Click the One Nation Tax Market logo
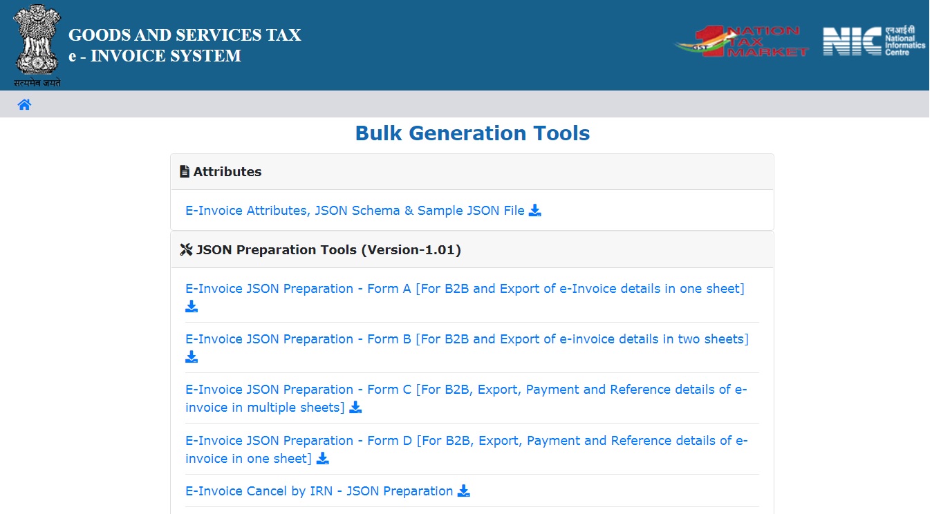 pyautogui.click(x=742, y=41)
